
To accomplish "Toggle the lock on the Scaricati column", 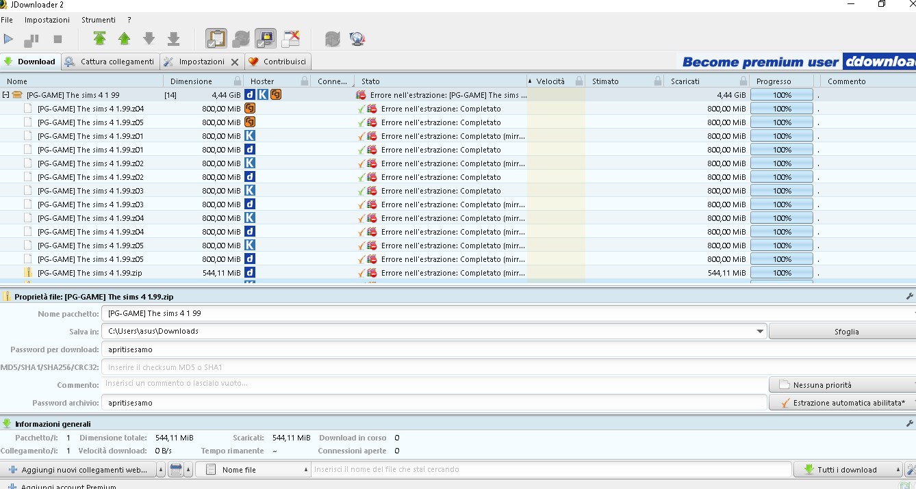I will tap(743, 81).
